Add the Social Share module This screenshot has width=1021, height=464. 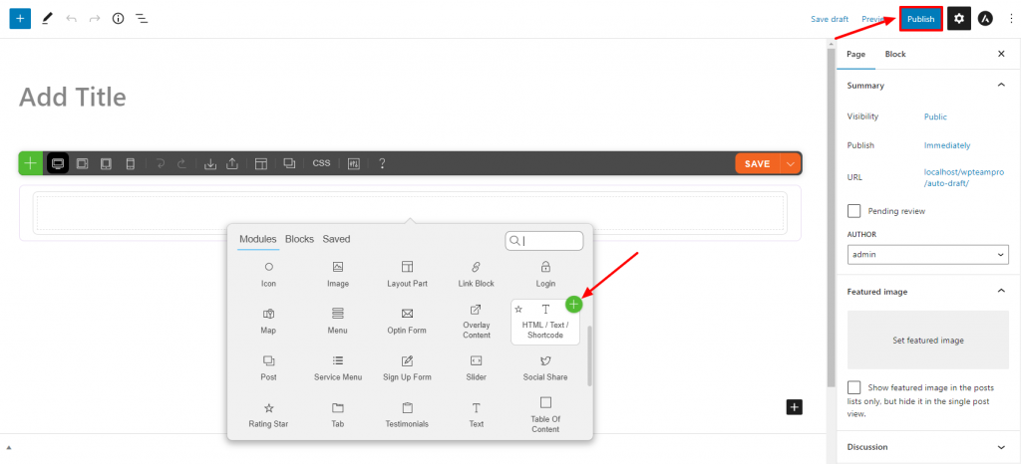[545, 367]
